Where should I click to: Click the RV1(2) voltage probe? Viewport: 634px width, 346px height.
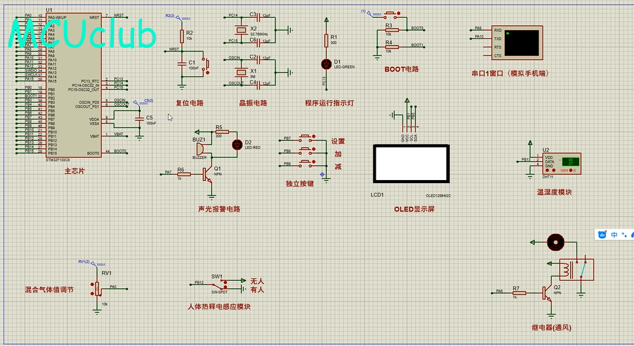92,263
